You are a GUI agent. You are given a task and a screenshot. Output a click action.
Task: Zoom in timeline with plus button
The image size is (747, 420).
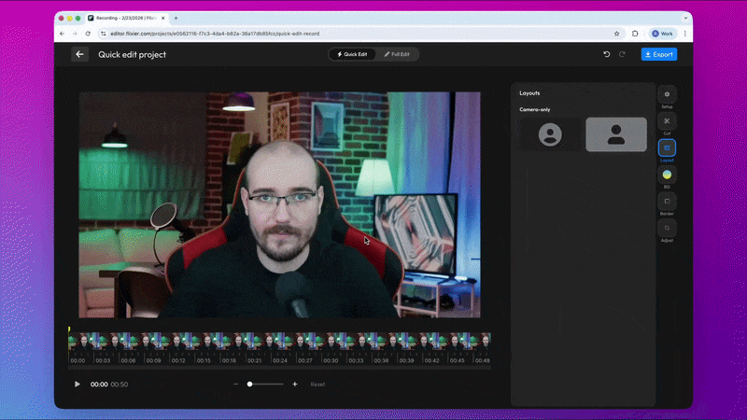tap(295, 384)
